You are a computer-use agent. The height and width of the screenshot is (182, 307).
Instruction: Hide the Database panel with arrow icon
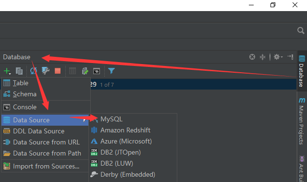[290, 57]
